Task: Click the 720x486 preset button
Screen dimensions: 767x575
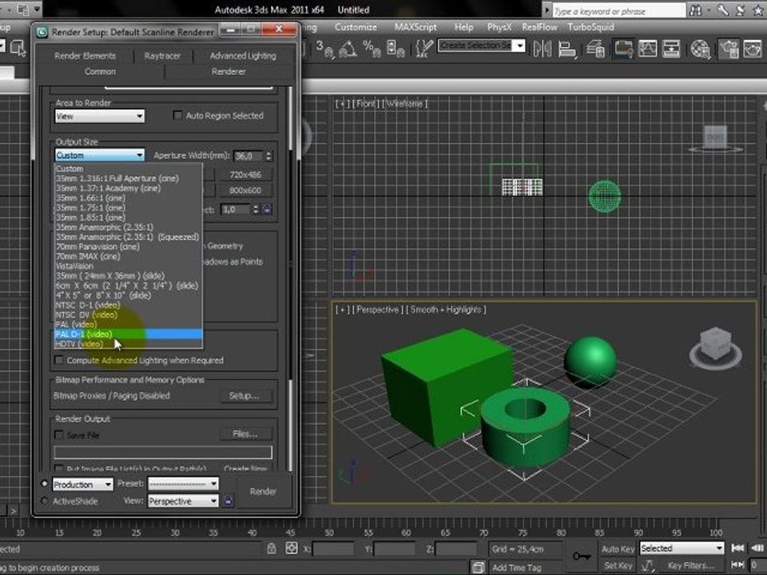Action: coord(245,175)
